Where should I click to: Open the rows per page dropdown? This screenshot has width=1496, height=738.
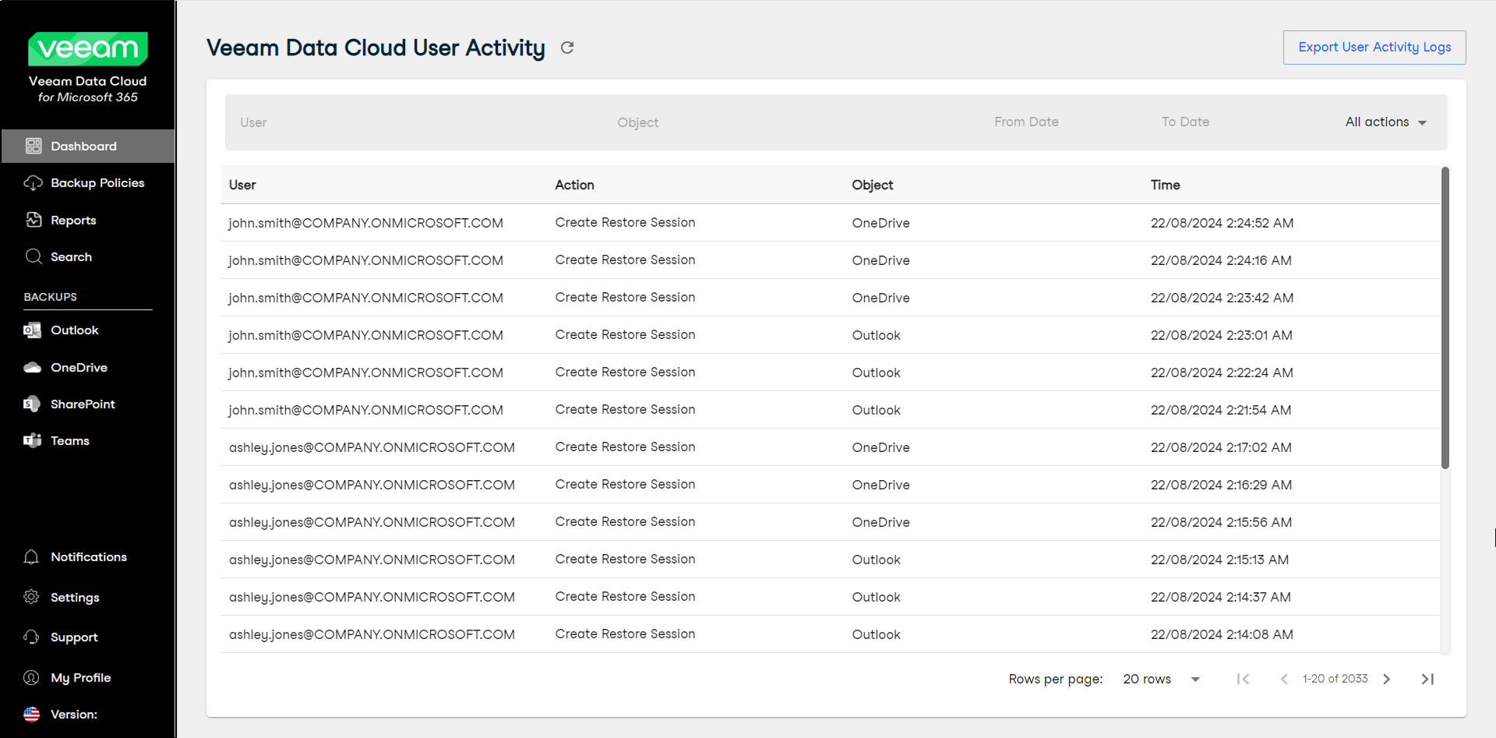[x=1161, y=679]
